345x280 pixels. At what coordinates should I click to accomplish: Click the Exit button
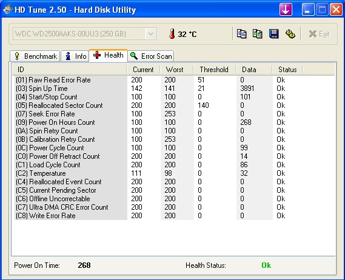tap(320, 34)
